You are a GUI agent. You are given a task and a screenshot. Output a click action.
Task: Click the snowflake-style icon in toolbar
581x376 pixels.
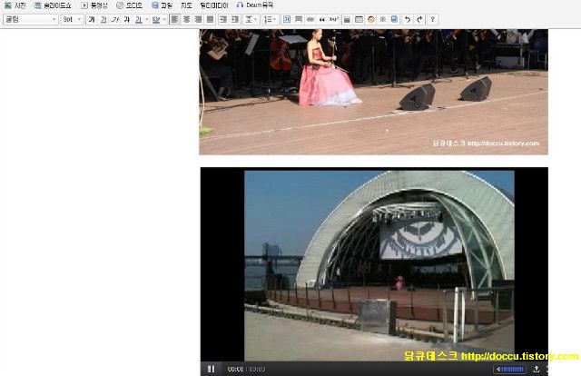click(383, 19)
